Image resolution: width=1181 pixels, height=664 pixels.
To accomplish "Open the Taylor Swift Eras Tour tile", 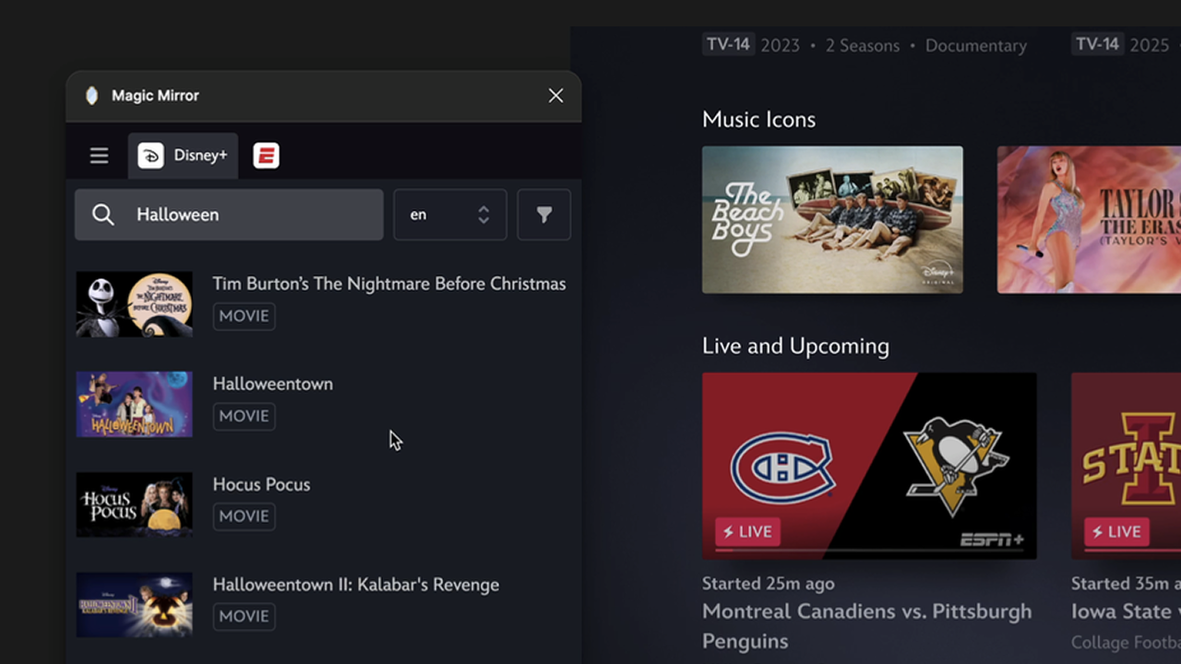I will pos(1089,219).
